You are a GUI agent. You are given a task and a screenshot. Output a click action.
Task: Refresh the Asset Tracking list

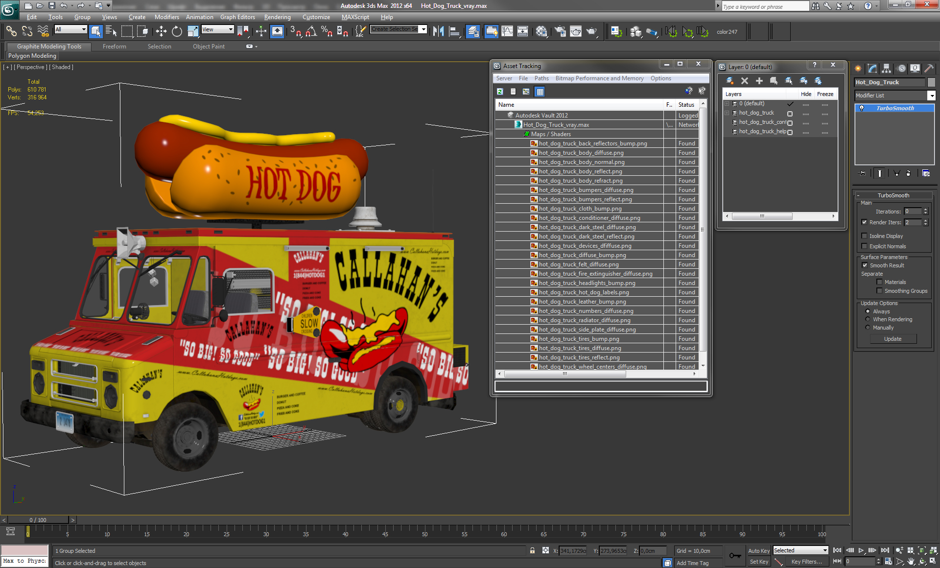(500, 92)
